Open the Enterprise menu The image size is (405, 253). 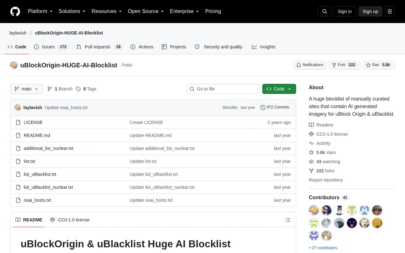pos(184,11)
